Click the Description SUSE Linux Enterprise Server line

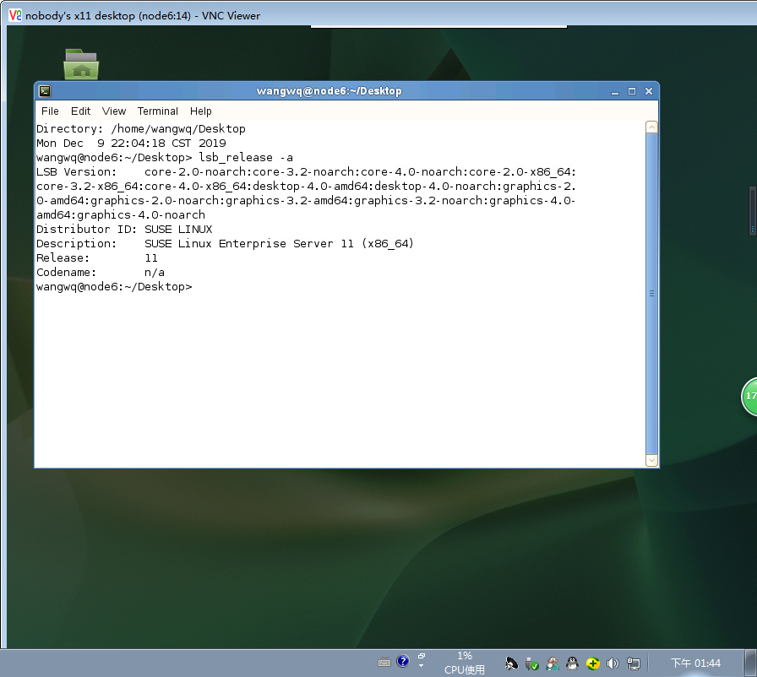pos(225,244)
